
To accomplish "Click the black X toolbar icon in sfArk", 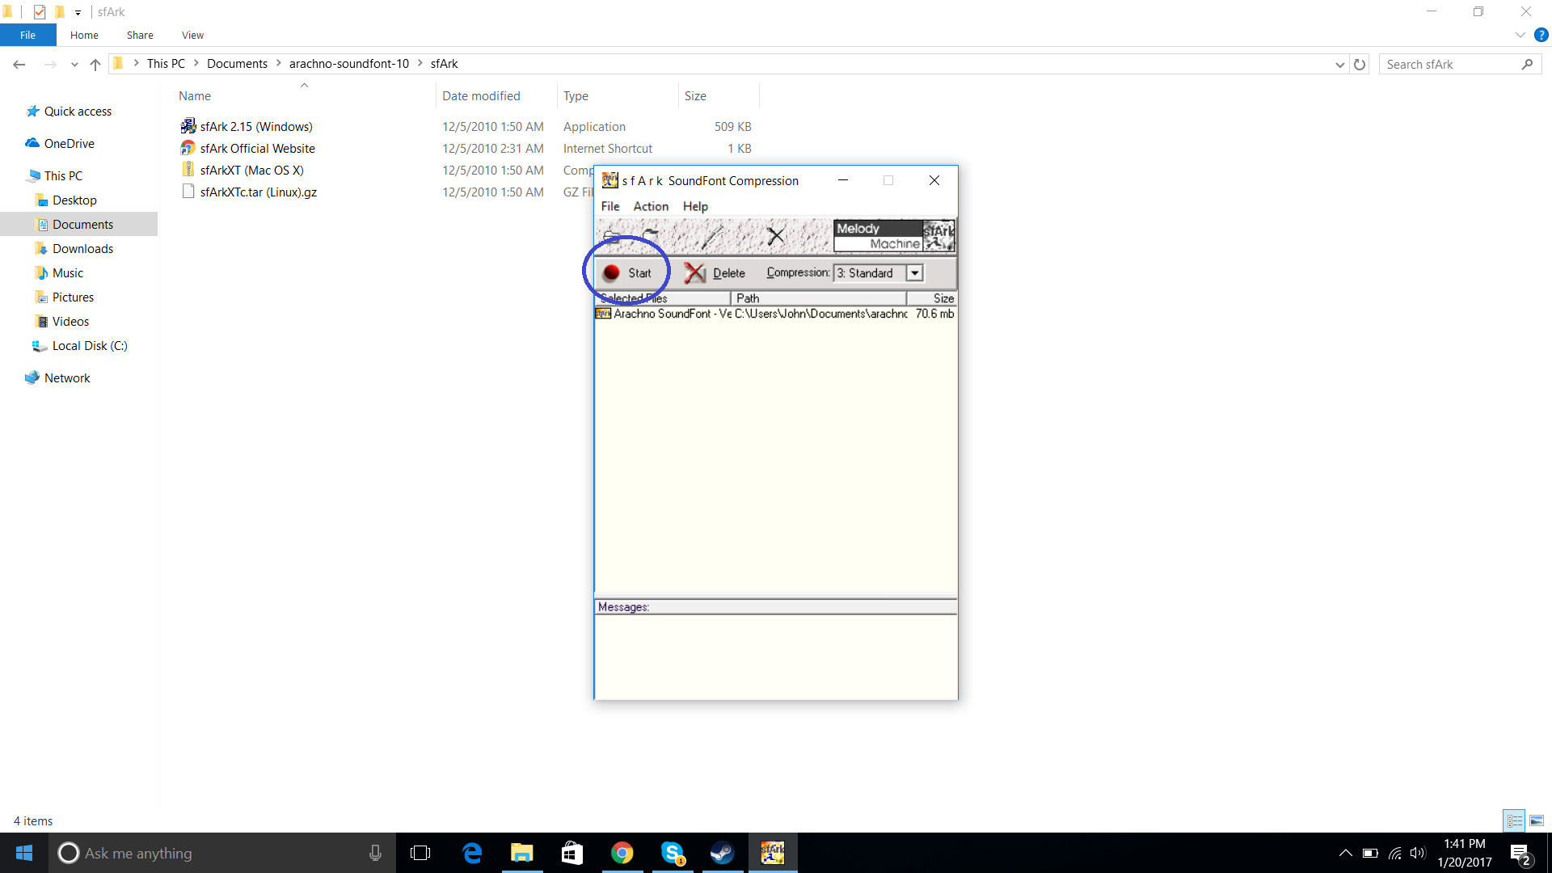I will point(775,236).
